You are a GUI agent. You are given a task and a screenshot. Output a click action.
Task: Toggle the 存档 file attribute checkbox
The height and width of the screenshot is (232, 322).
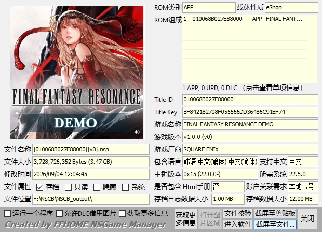click(x=40, y=187)
